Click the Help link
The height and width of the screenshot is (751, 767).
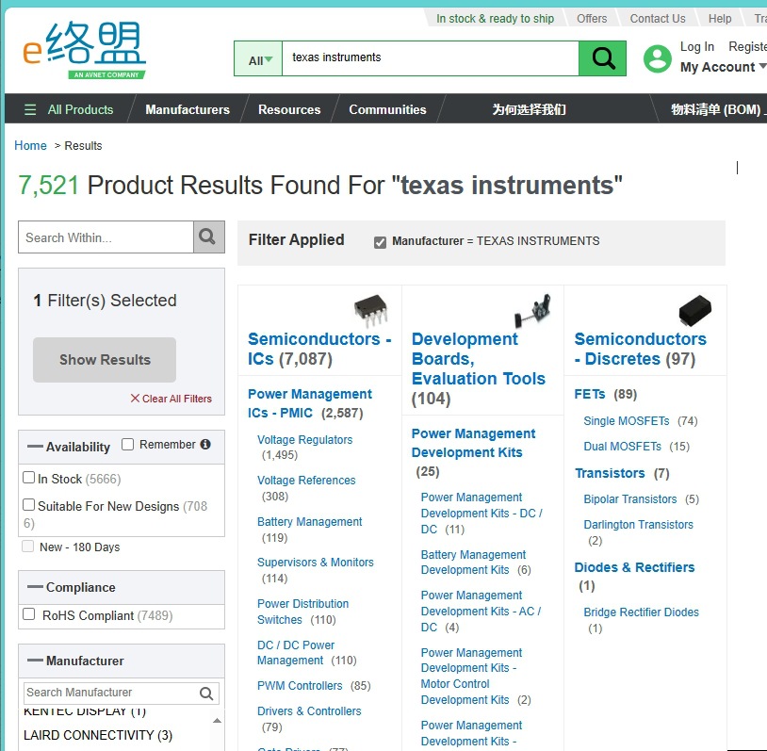[x=720, y=19]
